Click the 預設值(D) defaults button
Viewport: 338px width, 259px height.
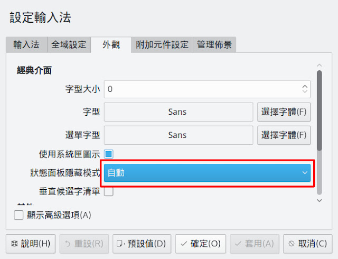coord(142,244)
